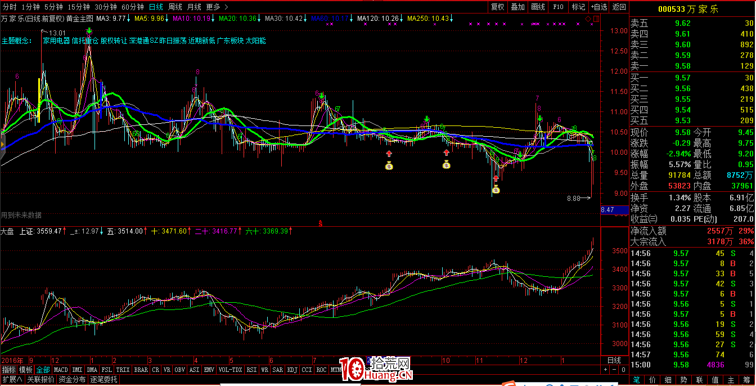Click the plus zoom button right of indicator tabs

[x=606, y=370]
